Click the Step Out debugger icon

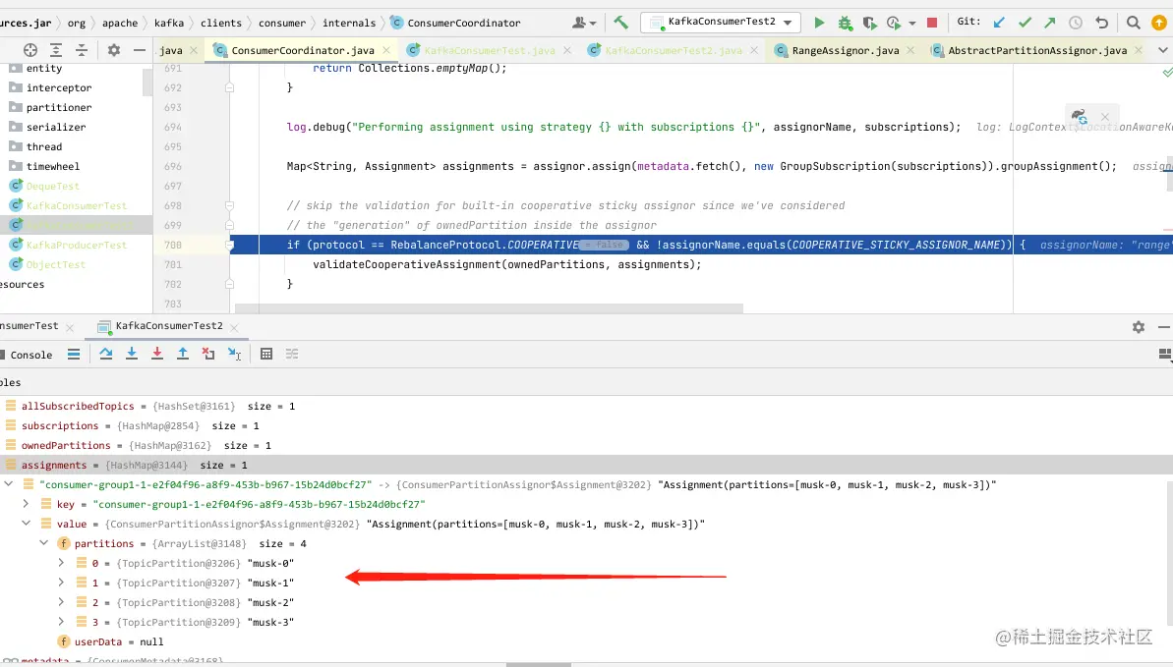pos(183,354)
